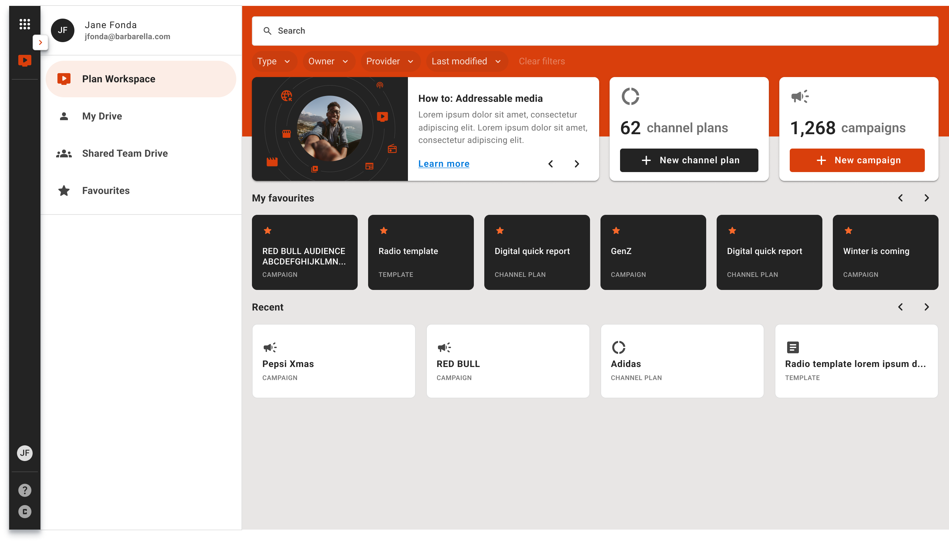Toggle star on Winter is coming card

848,231
